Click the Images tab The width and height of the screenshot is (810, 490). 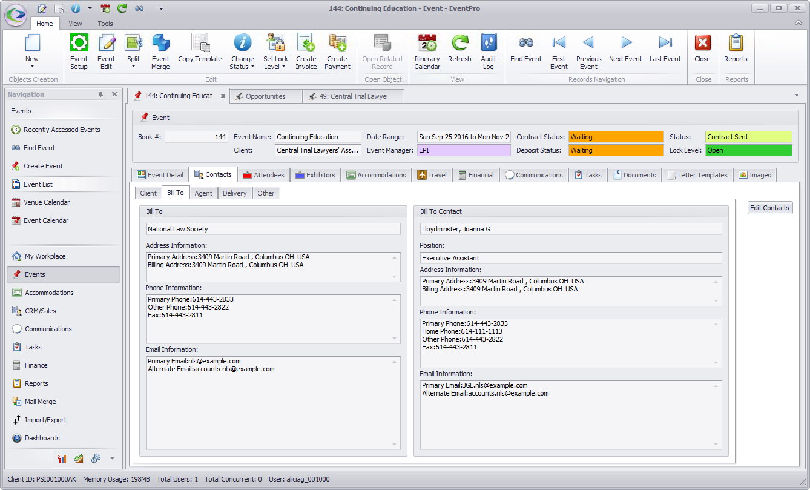click(755, 175)
